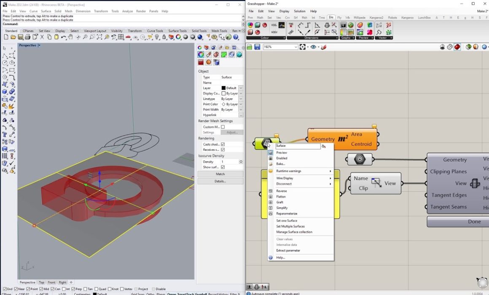
Task: Click the Isocurve Density value field
Action: 229,162
